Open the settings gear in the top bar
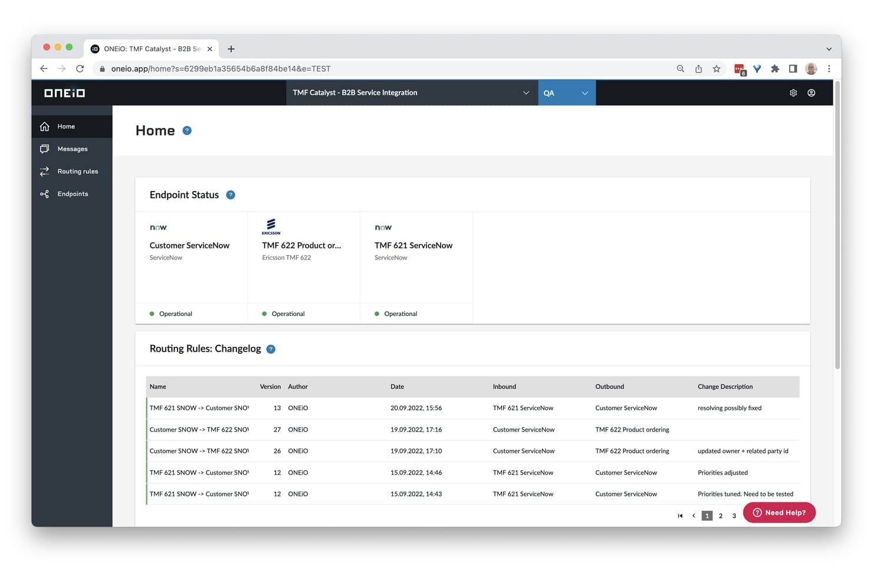Viewport: 873px width, 582px height. tap(793, 93)
